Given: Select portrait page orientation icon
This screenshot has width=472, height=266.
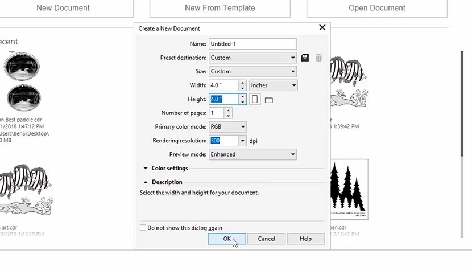Looking at the screenshot, I should pos(255,100).
